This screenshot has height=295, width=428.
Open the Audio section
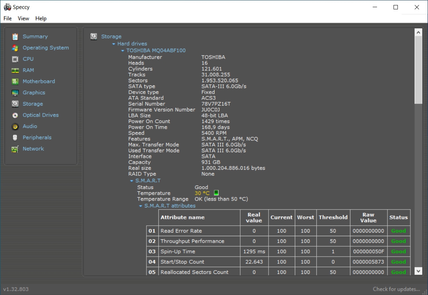tap(30, 126)
